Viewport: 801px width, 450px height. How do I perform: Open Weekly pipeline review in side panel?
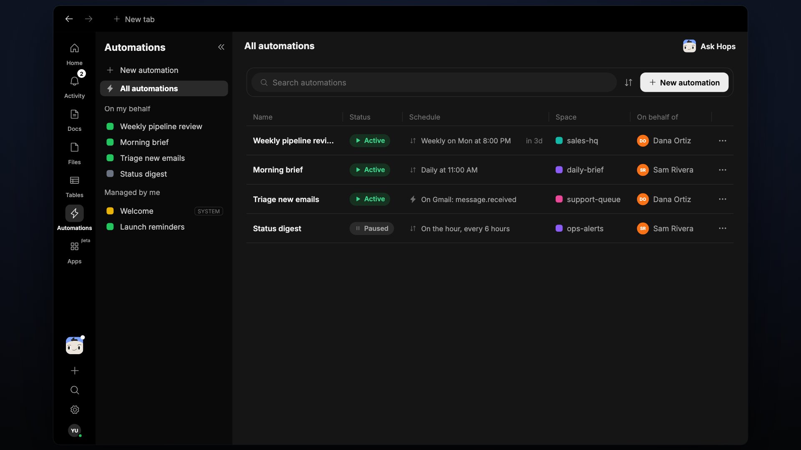tap(164, 127)
